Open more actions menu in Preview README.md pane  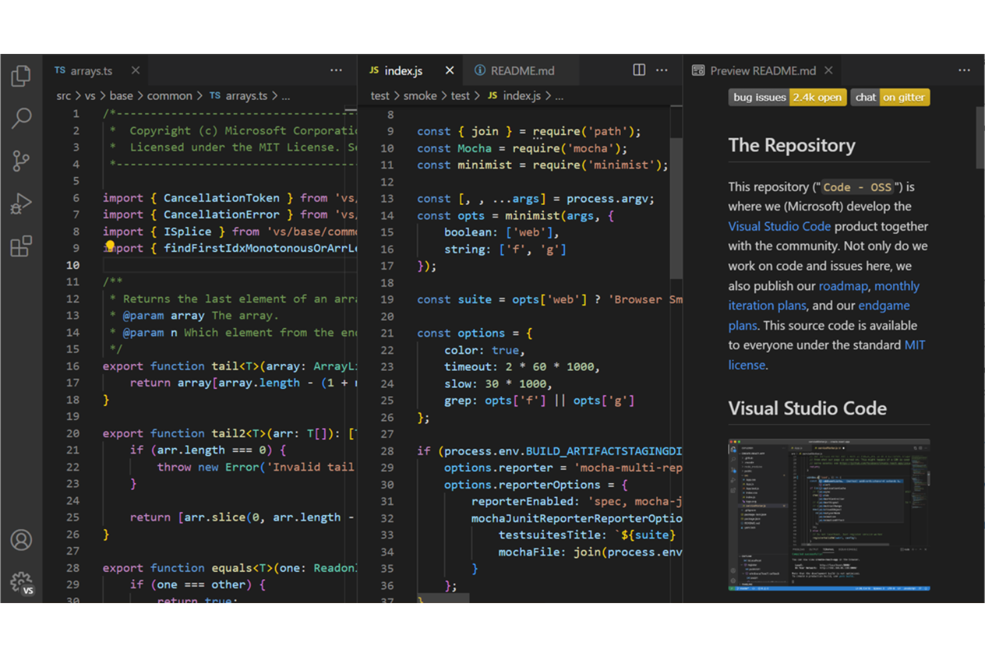pyautogui.click(x=964, y=70)
